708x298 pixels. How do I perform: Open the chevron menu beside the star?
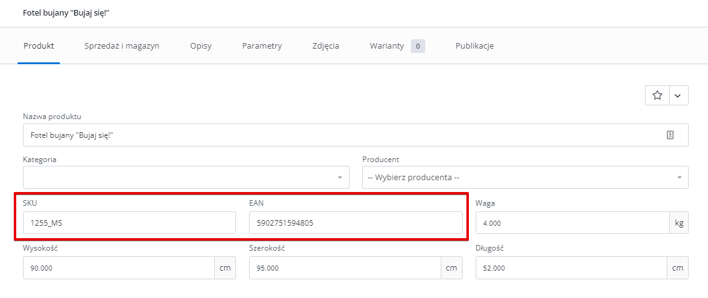click(679, 95)
